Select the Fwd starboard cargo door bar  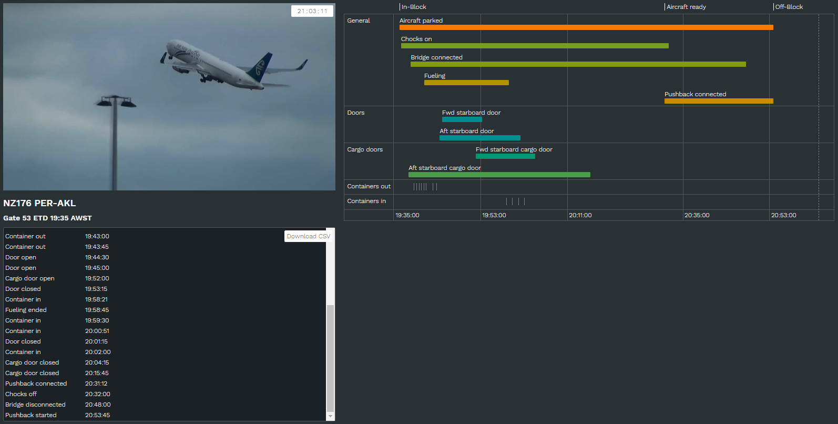(505, 156)
